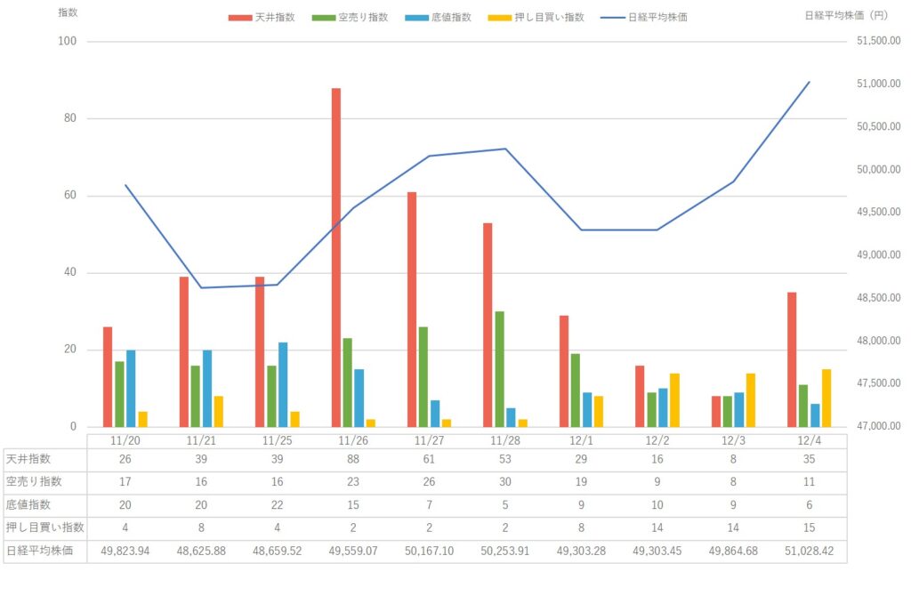
Task: Select the red 天井指数 bar for 12/4
Action: click(x=792, y=359)
